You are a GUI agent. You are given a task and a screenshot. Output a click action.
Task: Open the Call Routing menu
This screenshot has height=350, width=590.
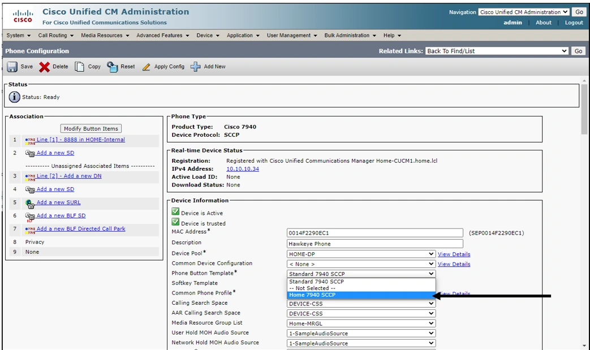(x=55, y=35)
